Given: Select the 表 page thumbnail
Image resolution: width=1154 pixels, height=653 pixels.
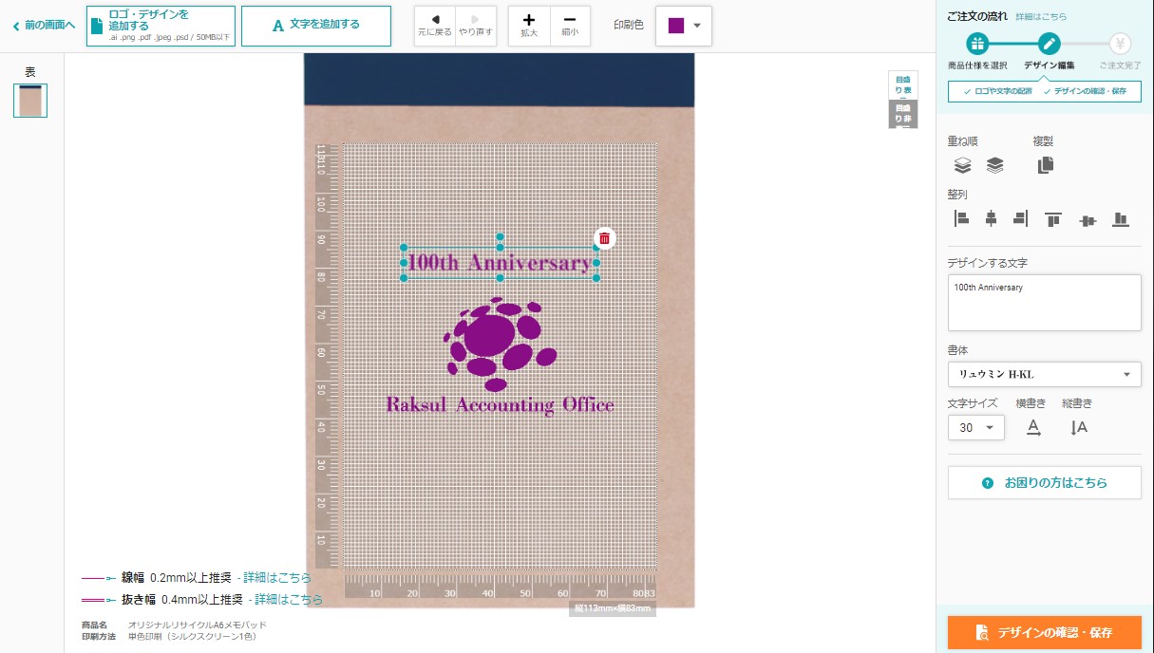Looking at the screenshot, I should [x=30, y=101].
